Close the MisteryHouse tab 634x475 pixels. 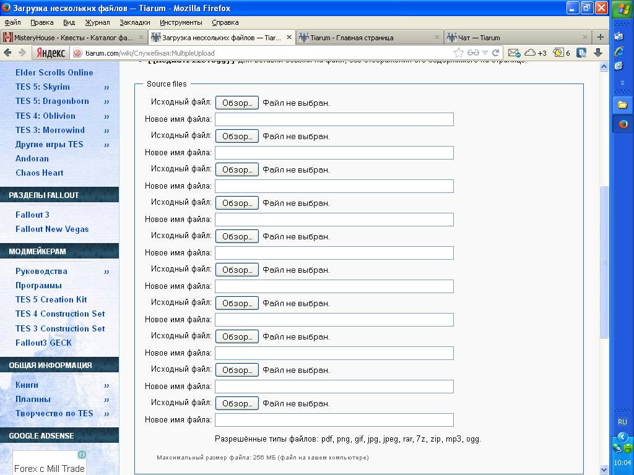tap(141, 37)
